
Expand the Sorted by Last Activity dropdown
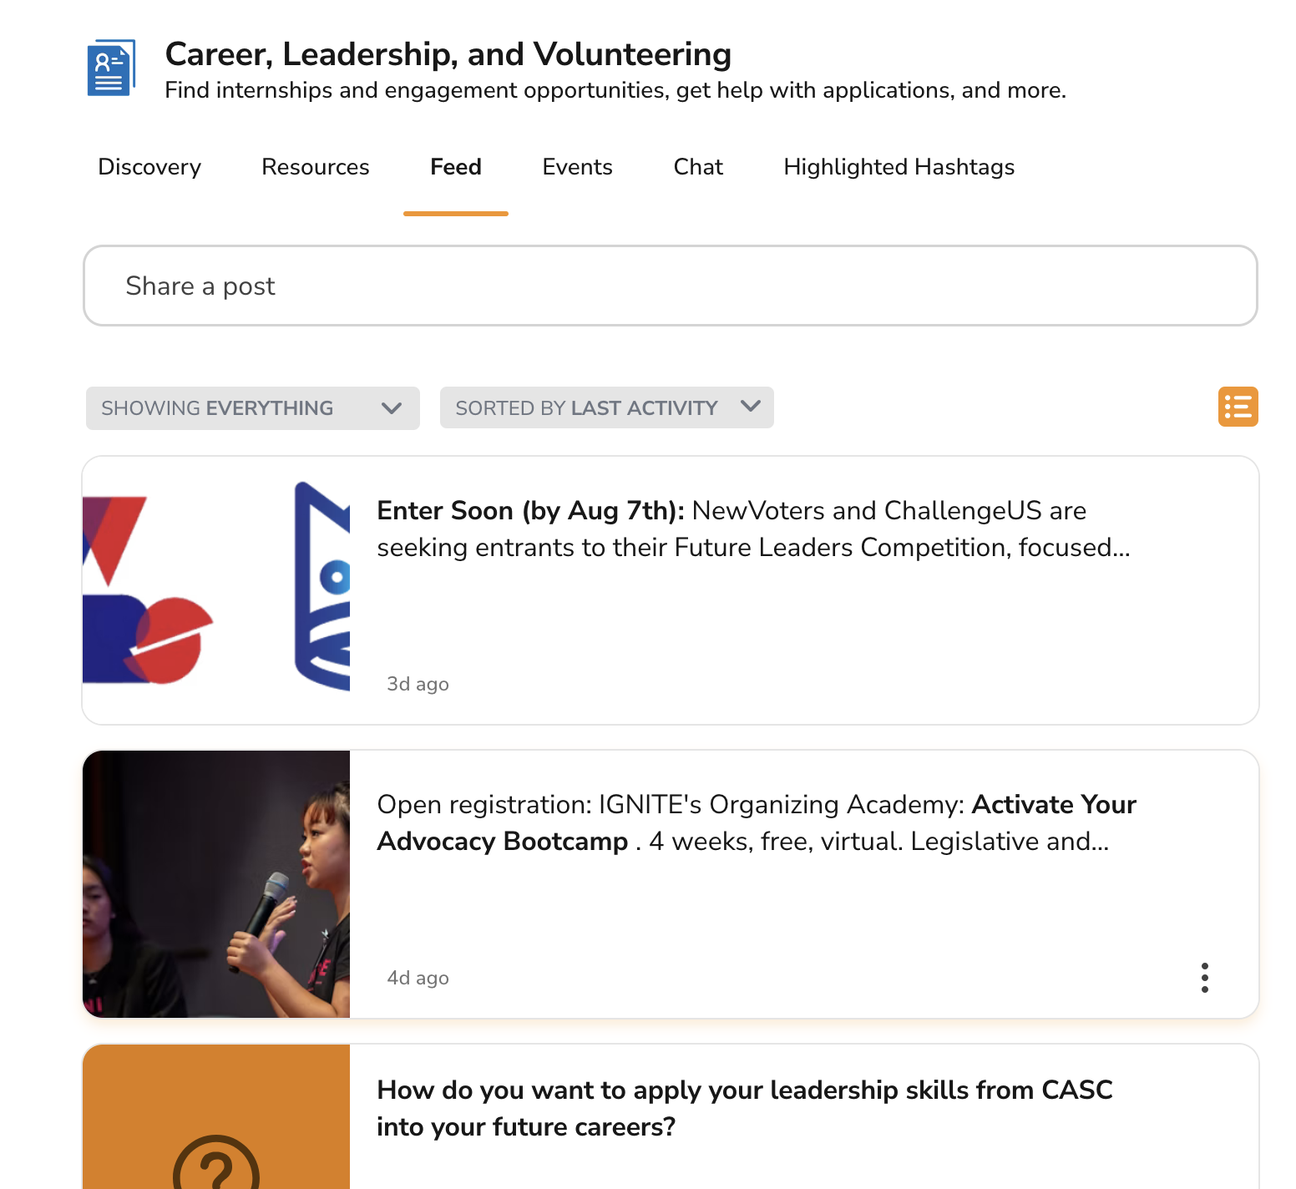606,407
